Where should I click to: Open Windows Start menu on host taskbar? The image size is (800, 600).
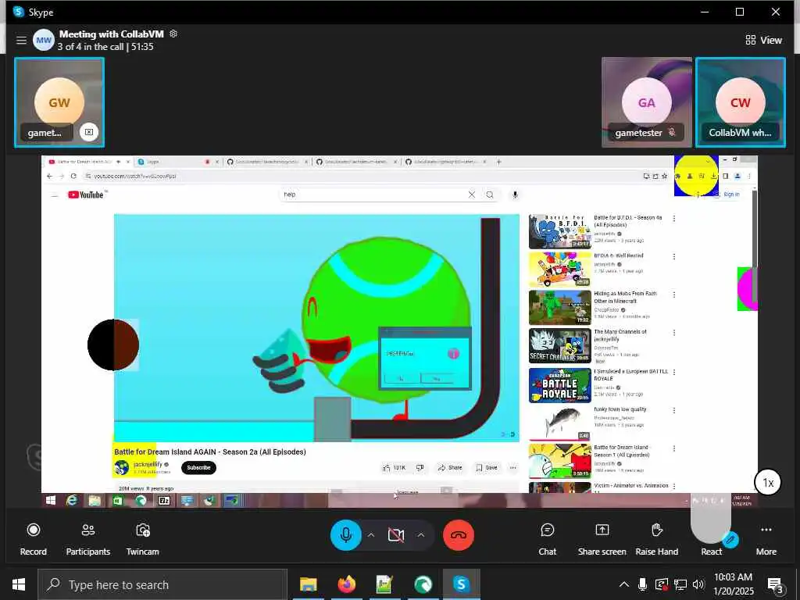[x=19, y=584]
